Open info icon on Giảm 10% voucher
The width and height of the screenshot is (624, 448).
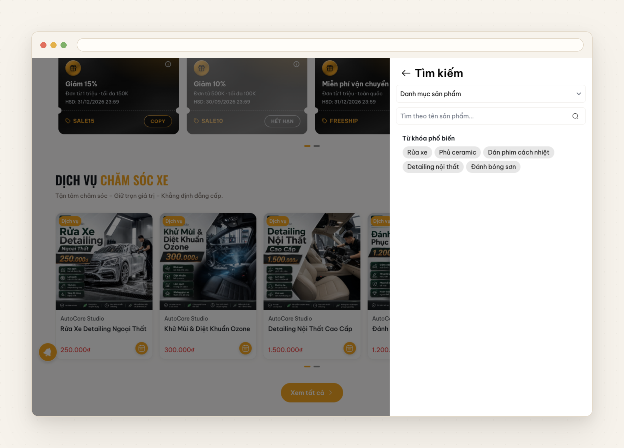(x=296, y=64)
